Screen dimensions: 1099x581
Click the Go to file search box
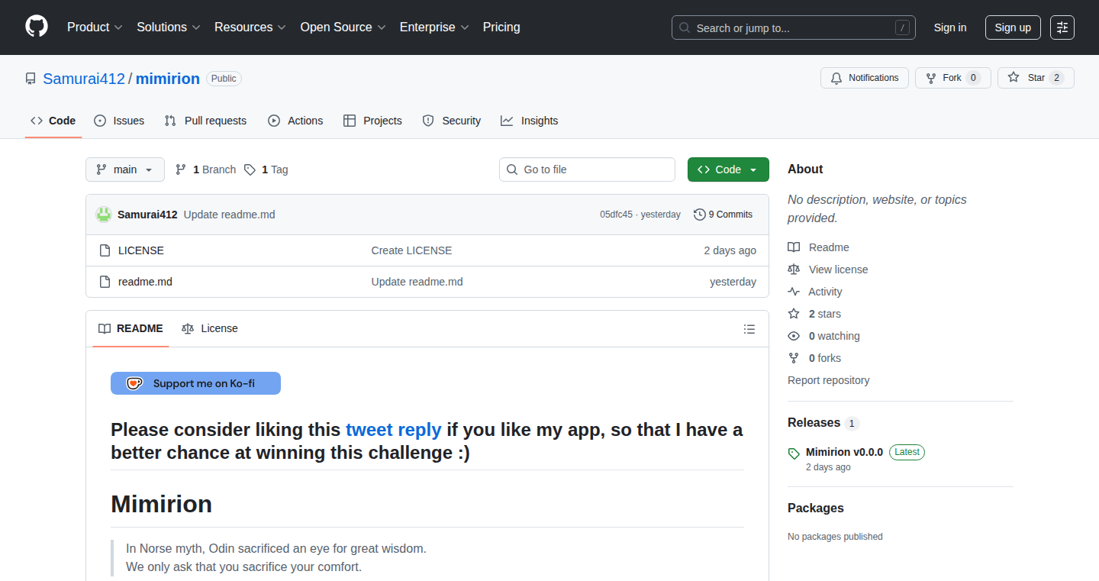click(x=587, y=169)
